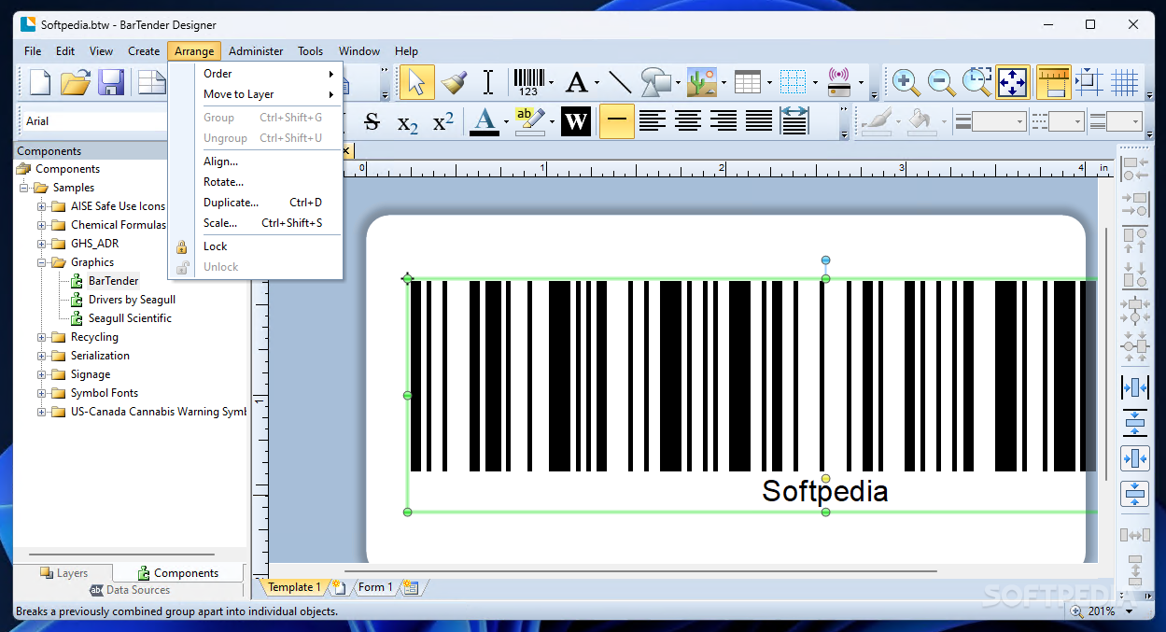The width and height of the screenshot is (1166, 632).
Task: Open the font color dropdown arrow
Action: (x=506, y=121)
